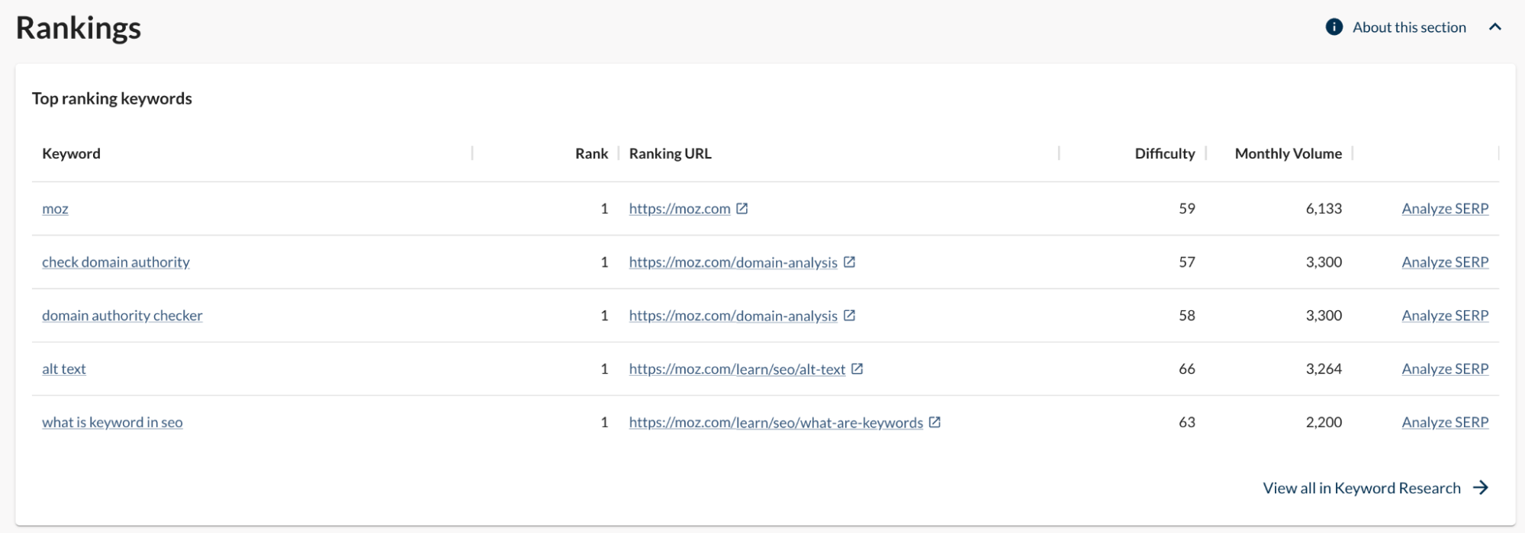Open external link icon beside alt-text URL
Viewport: 1525px width, 533px height.
[857, 368]
